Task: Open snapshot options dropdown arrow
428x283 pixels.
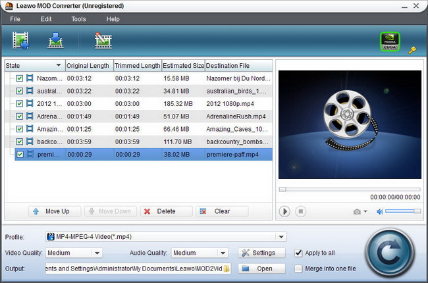Action: click(x=365, y=211)
